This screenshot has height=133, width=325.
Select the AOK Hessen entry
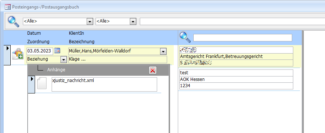click(236, 79)
